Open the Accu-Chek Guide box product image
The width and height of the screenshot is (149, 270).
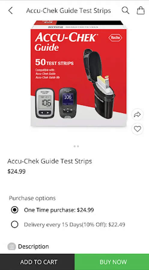coord(78,74)
